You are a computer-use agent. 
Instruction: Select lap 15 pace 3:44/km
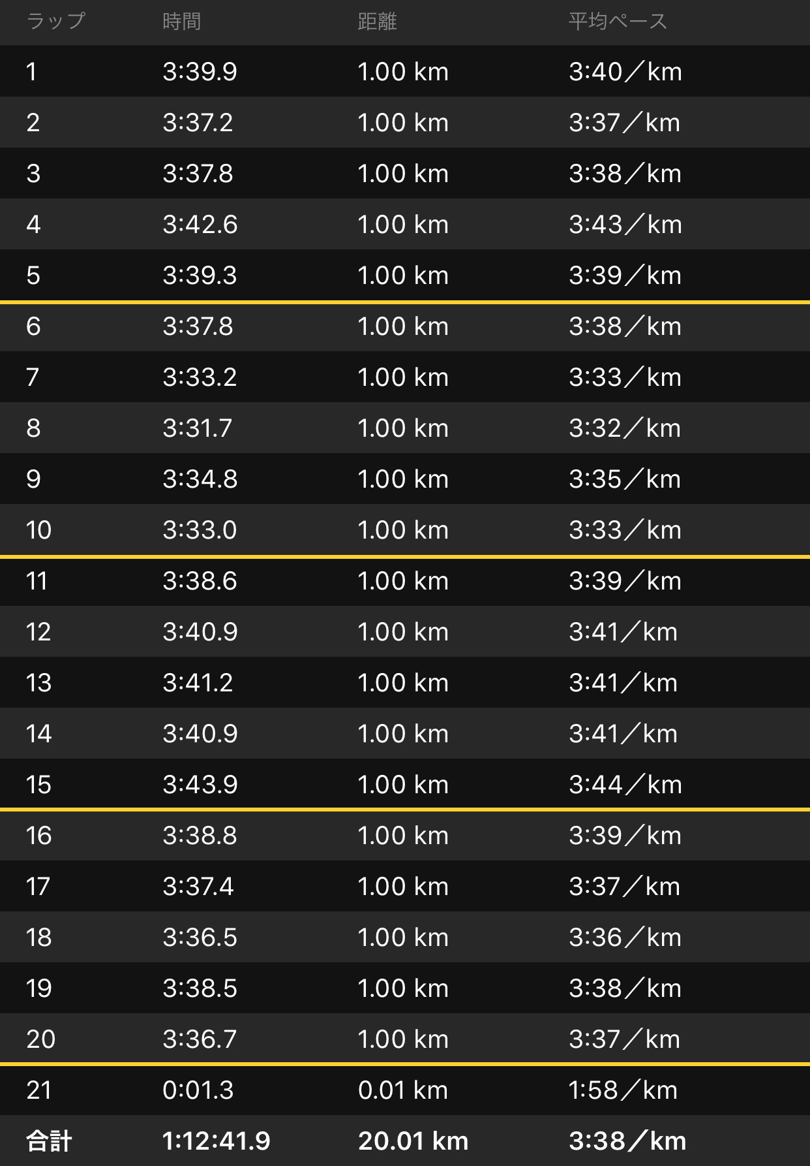(625, 785)
